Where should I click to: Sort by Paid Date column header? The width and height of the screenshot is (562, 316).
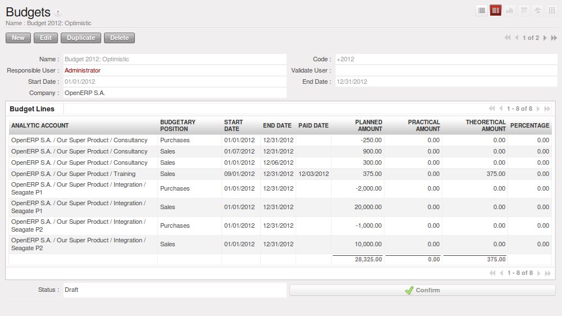pyautogui.click(x=313, y=125)
